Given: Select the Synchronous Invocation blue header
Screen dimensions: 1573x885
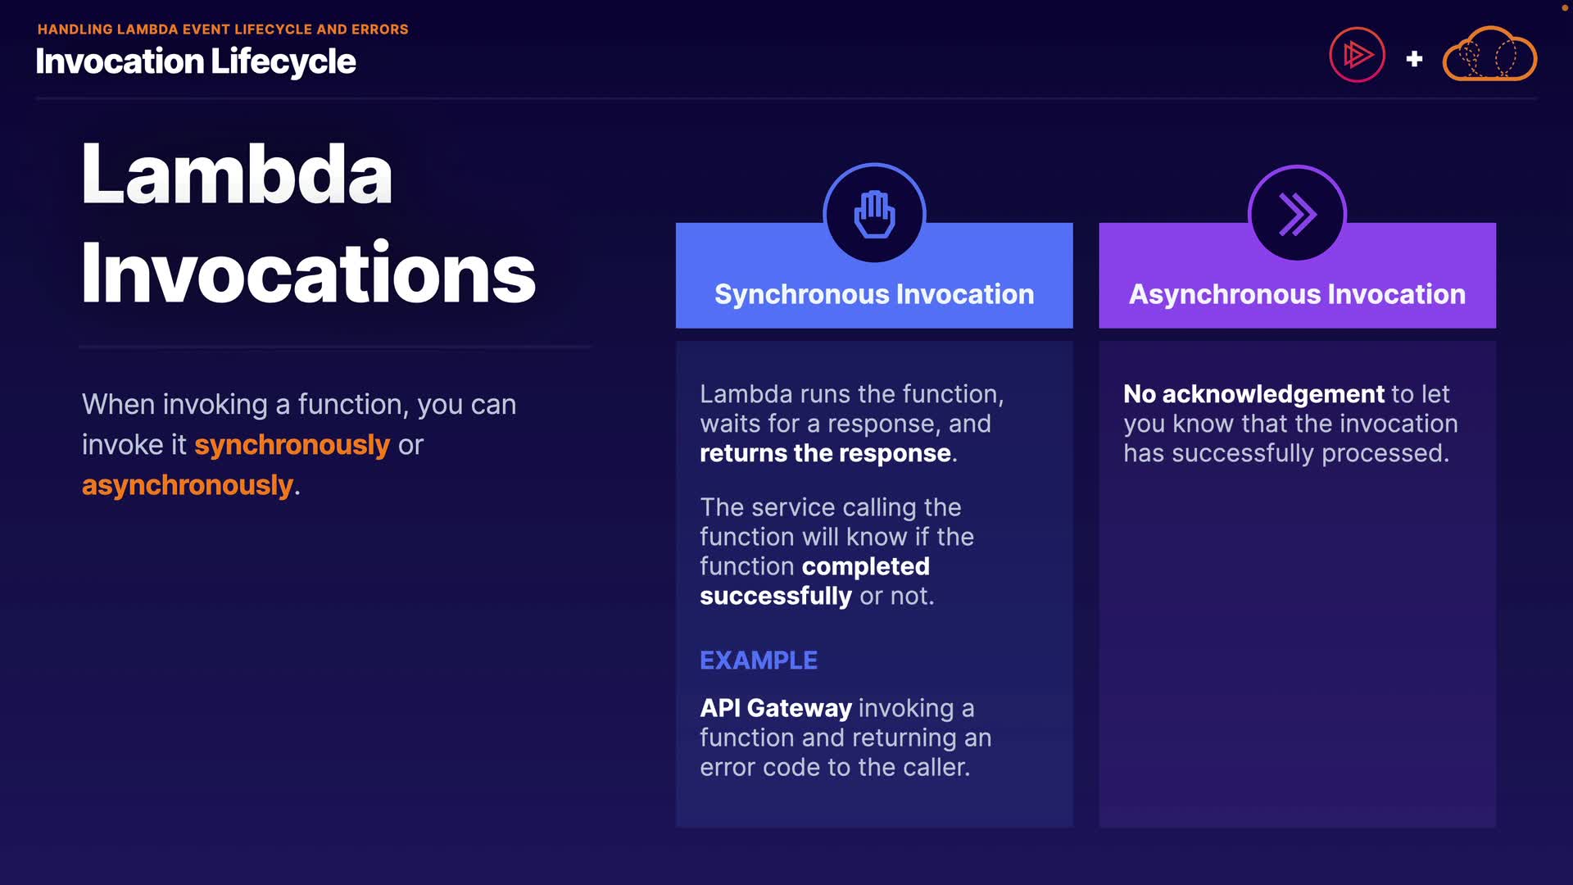Looking at the screenshot, I should point(874,294).
